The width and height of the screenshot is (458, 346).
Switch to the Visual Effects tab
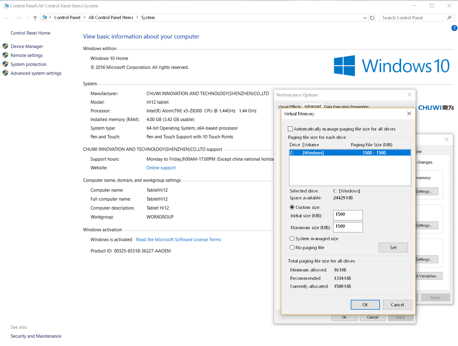click(289, 107)
